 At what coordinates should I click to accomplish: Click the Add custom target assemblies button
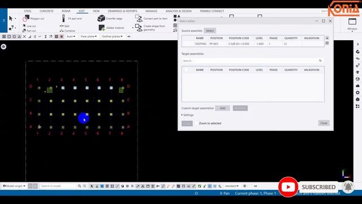click(x=222, y=108)
